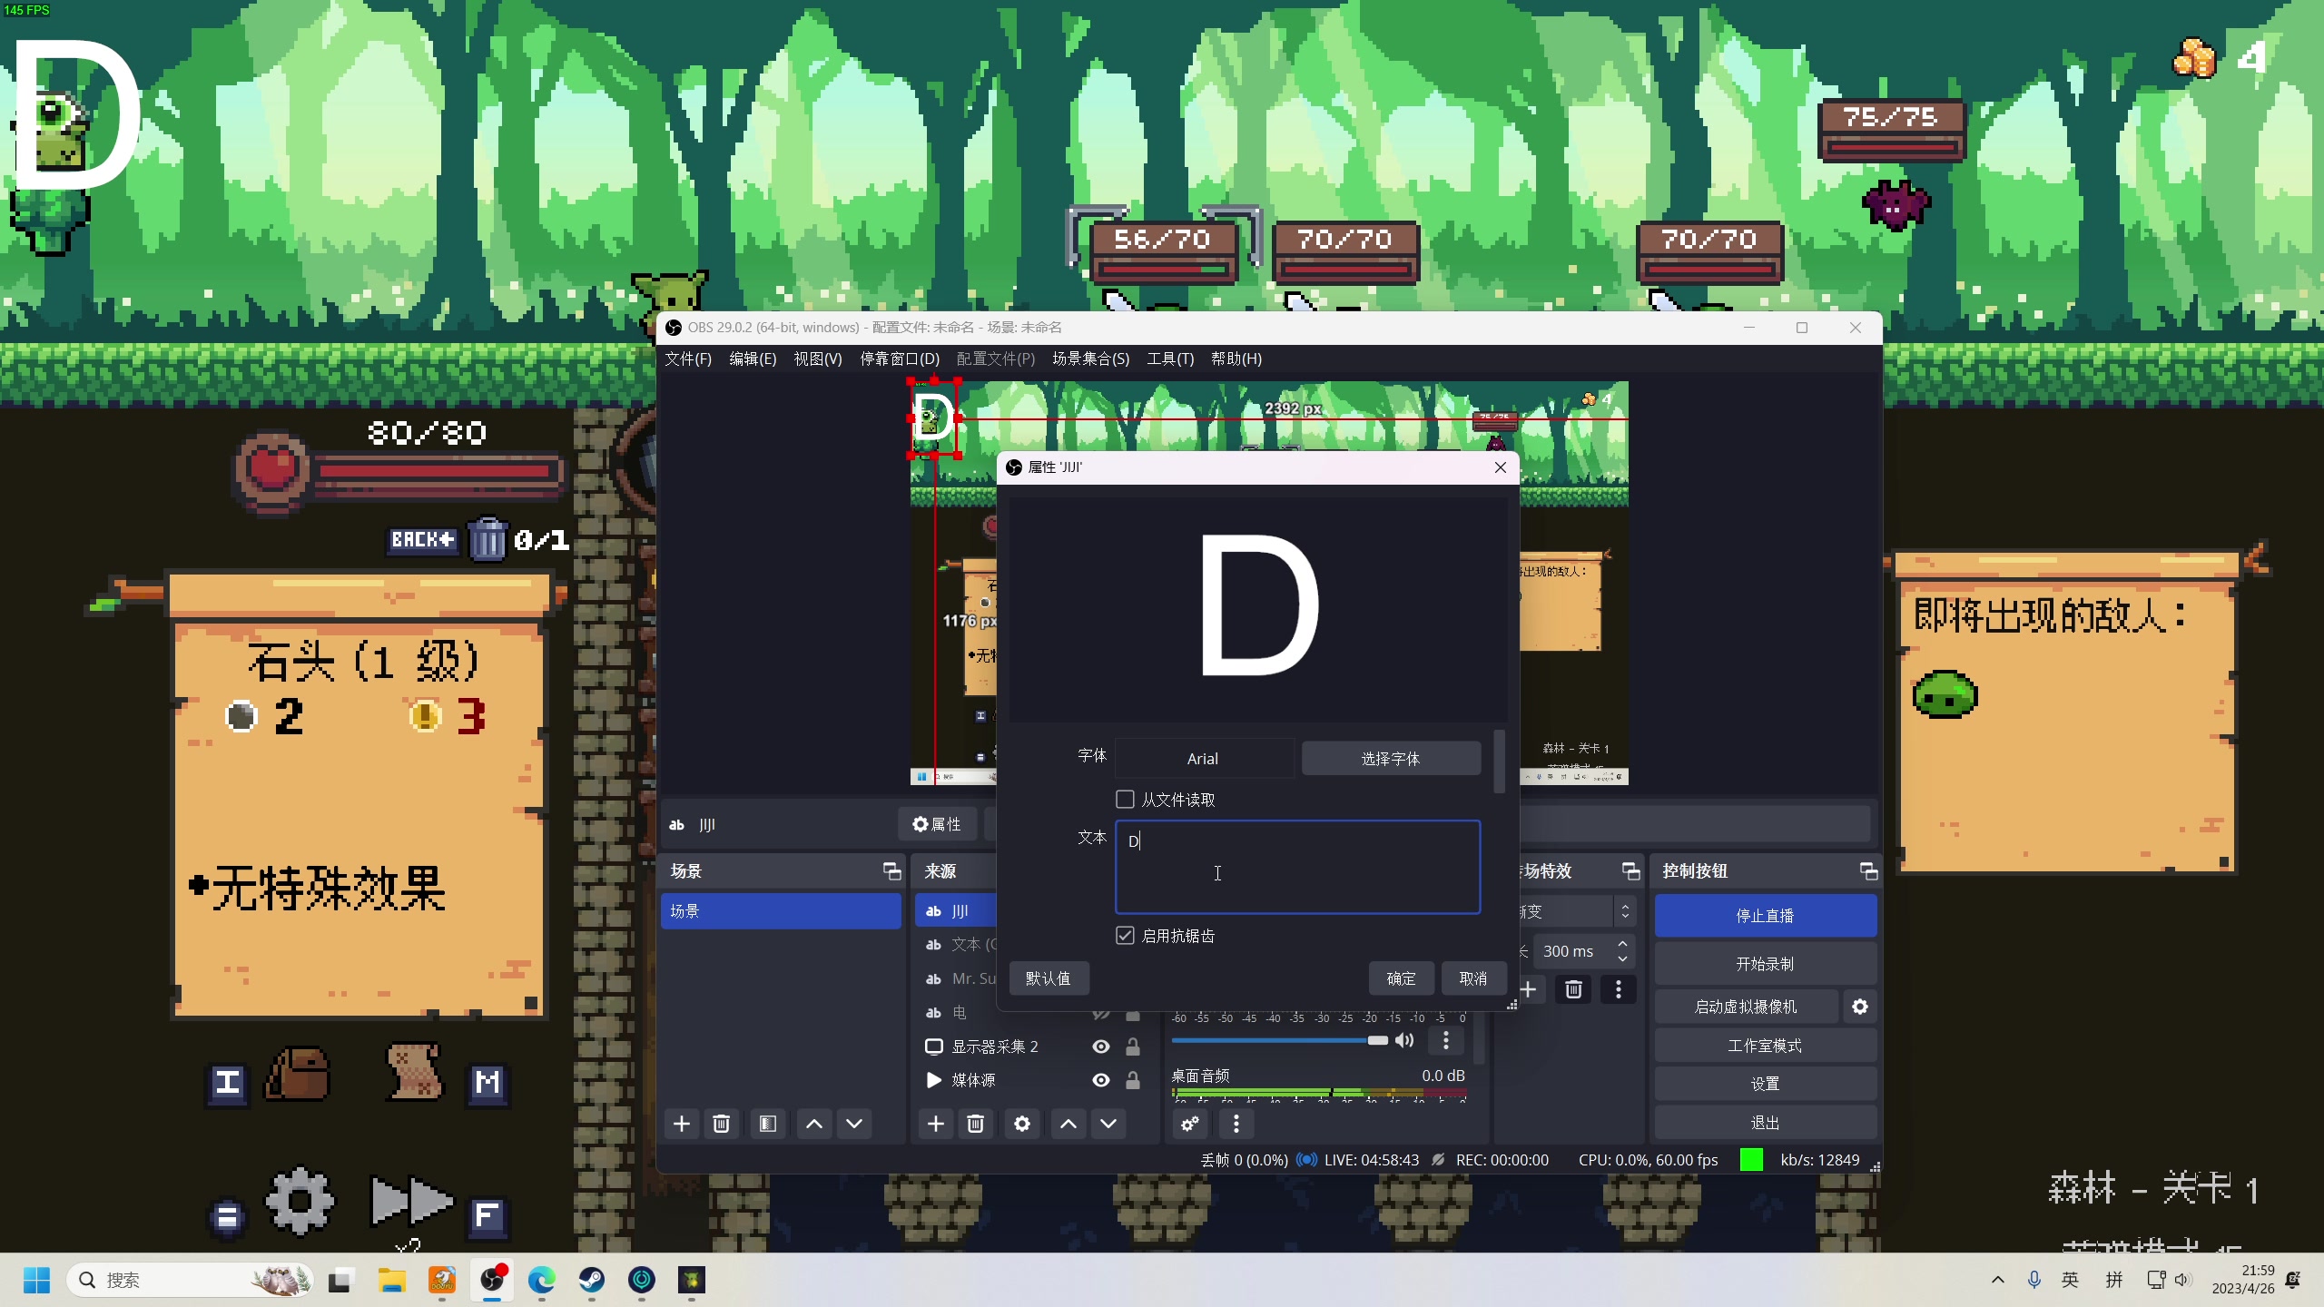Delete the selected scene with trash icon

[x=722, y=1124]
